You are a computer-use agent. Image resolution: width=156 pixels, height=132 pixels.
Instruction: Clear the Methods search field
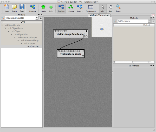click(153, 21)
